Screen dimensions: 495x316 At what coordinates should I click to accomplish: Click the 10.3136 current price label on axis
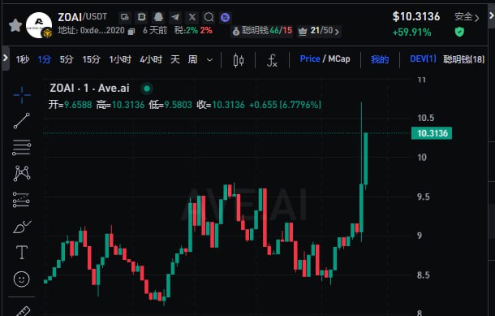click(432, 133)
